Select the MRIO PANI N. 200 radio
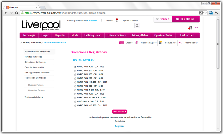Screen dimensions: 223x134 [x=75, y=102]
